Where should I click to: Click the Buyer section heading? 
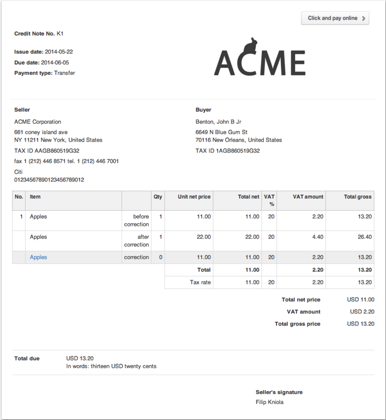click(204, 109)
